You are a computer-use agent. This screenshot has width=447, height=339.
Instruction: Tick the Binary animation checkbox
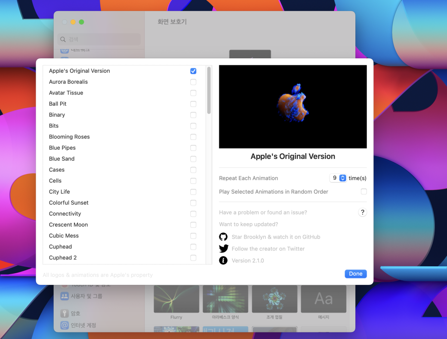(x=193, y=115)
